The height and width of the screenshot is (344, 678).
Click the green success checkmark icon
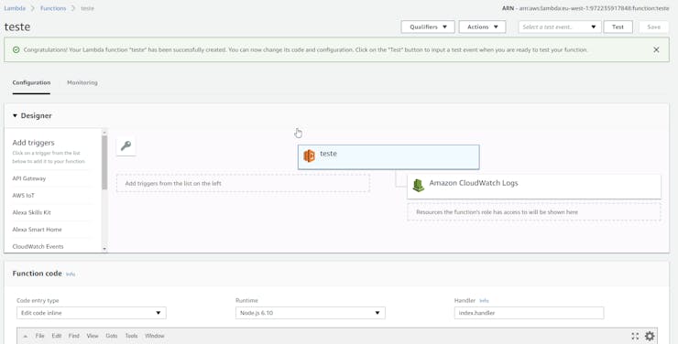point(16,49)
